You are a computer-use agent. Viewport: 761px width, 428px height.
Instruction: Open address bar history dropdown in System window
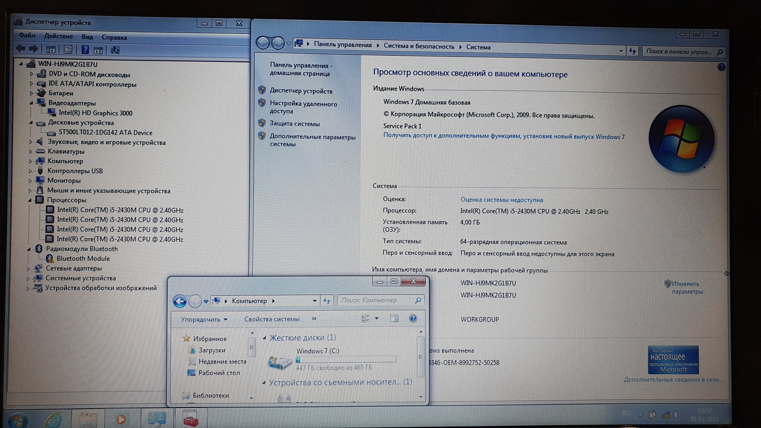[621, 51]
